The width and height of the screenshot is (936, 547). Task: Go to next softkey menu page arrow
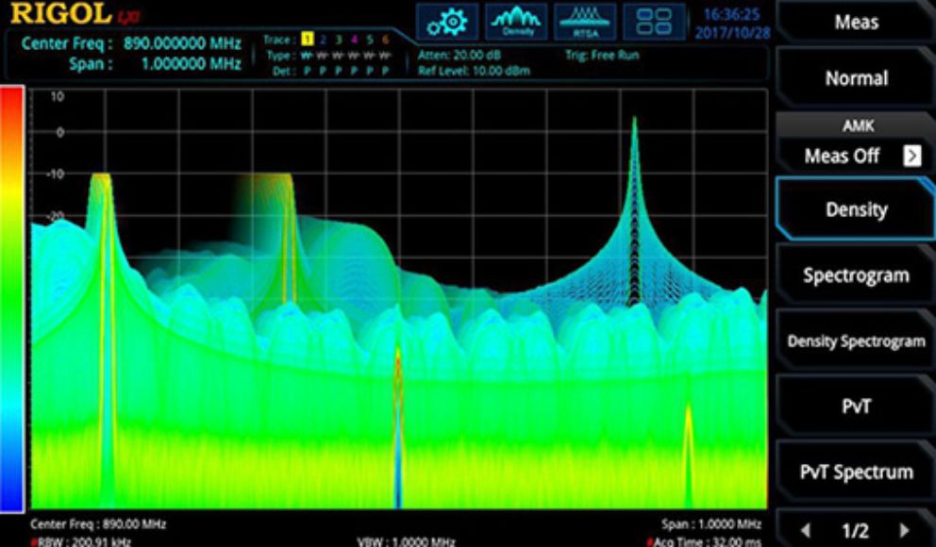coord(904,531)
